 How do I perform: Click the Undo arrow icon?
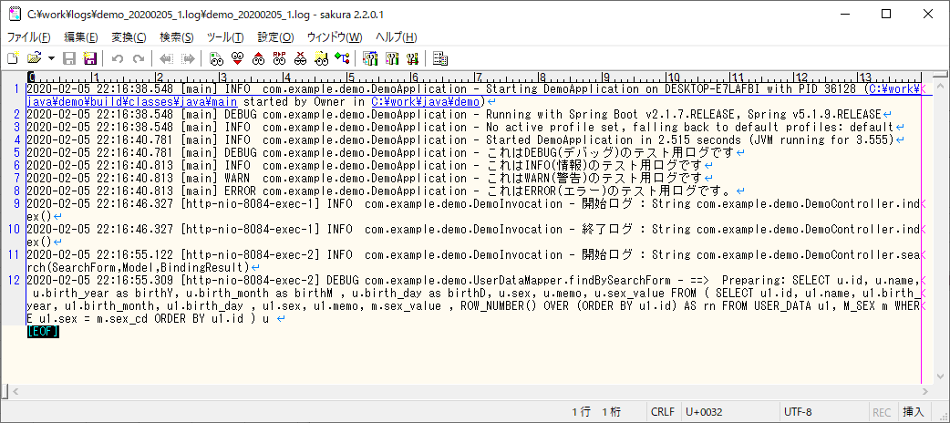point(119,58)
